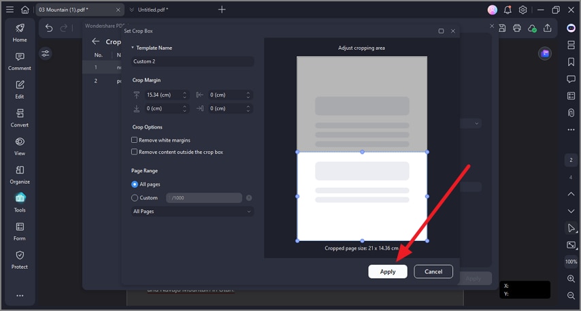Viewport: 581px width, 311px height.
Task: Open the Protect sidebar tool
Action: [x=20, y=260]
